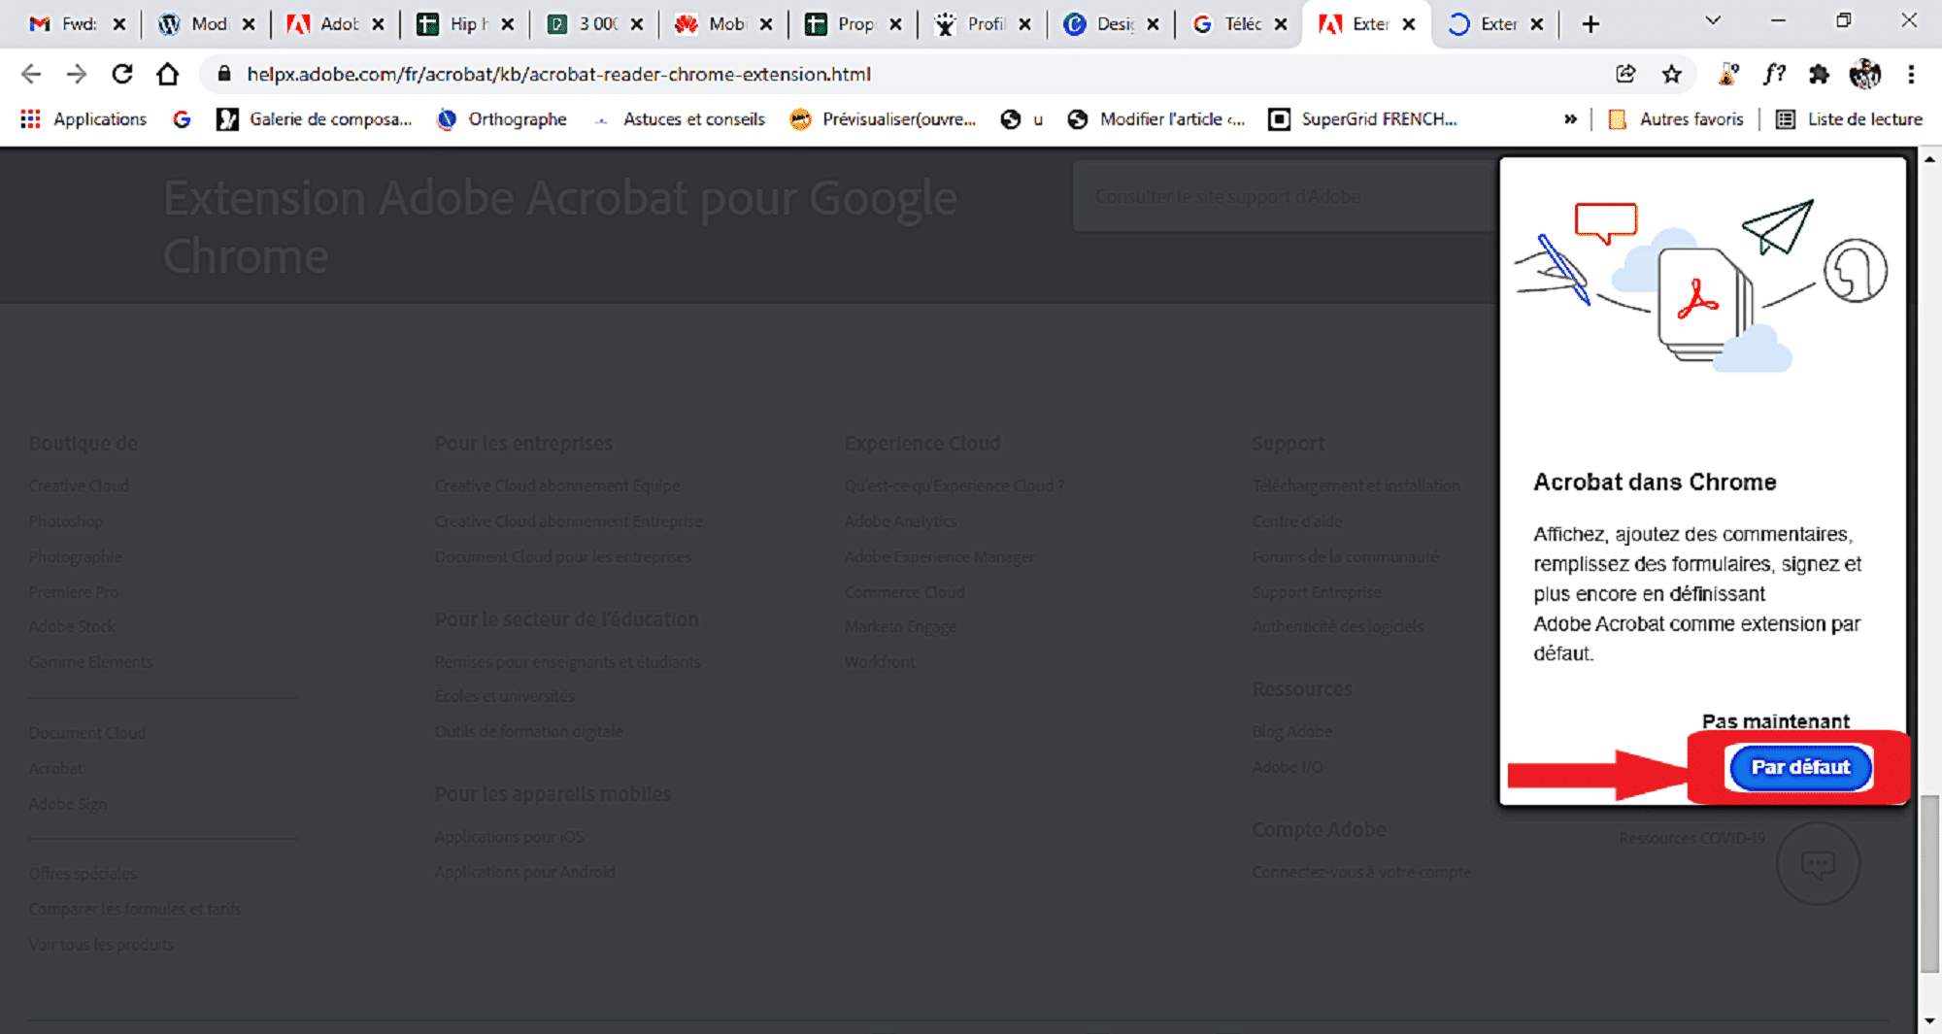Open the Orthographe bookmark

click(x=502, y=118)
